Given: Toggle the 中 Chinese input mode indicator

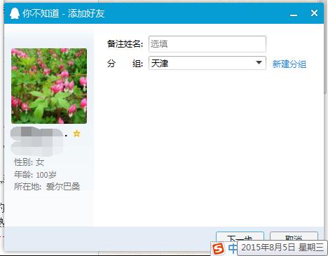Looking at the screenshot, I should tap(232, 248).
